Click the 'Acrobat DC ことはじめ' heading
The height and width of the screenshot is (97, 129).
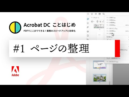[x=49, y=25]
